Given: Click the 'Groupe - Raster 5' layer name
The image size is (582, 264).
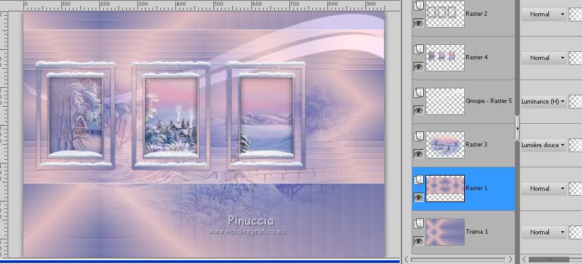Looking at the screenshot, I should point(489,100).
